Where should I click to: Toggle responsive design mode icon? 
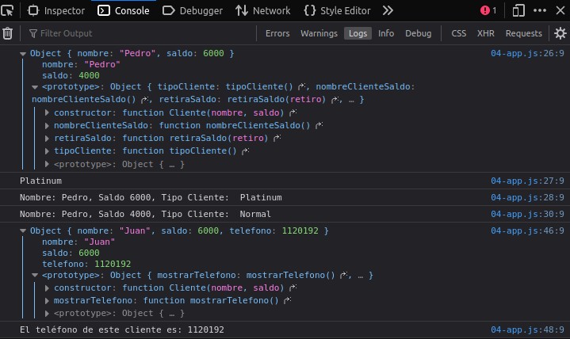518,10
